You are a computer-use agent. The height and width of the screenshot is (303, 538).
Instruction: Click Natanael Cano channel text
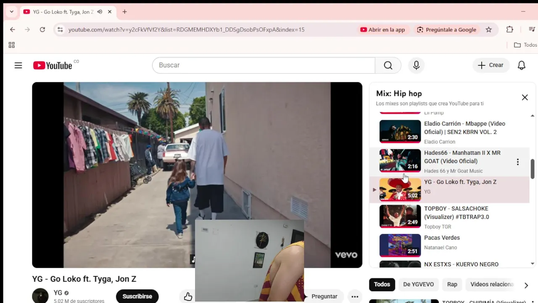click(440, 247)
